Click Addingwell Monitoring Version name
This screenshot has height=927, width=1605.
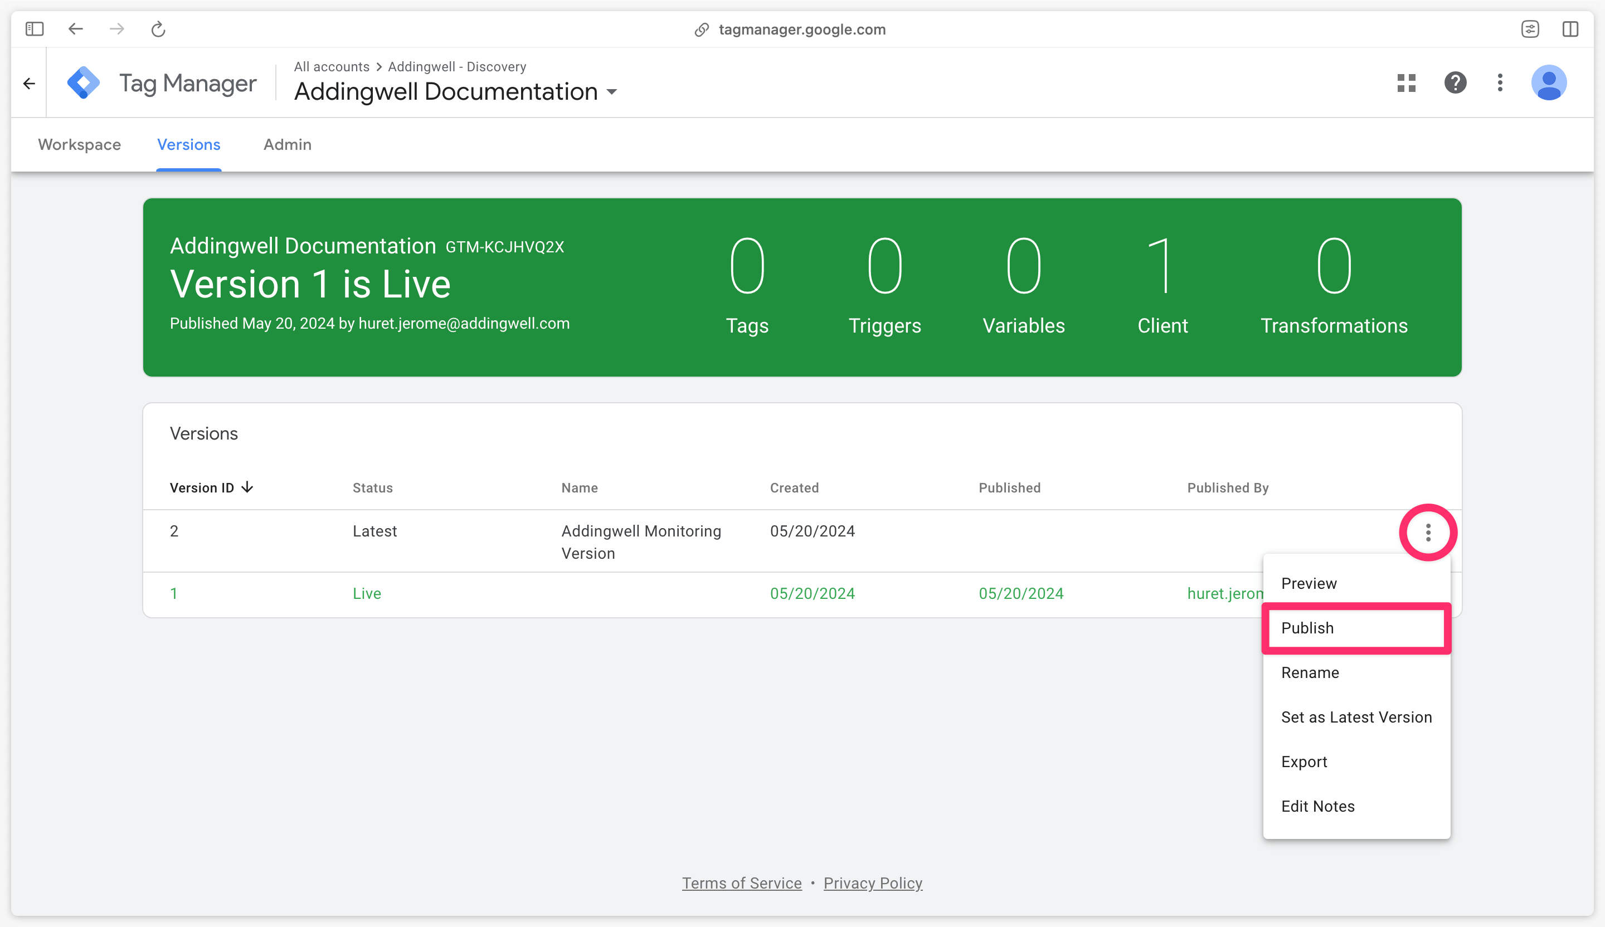click(x=641, y=542)
